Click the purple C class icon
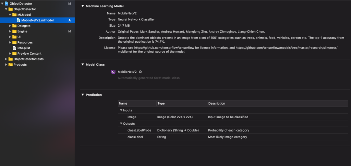The width and height of the screenshot is (351, 166). point(113,72)
